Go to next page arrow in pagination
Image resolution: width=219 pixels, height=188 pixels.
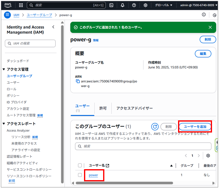pyautogui.click(x=199, y=156)
